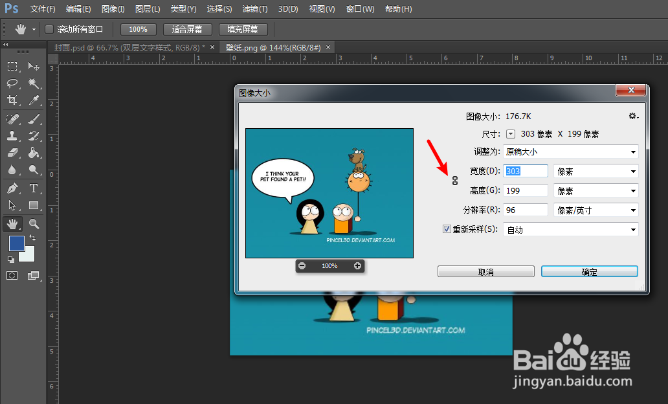This screenshot has height=404, width=668.
Task: Select the Zoom tool in toolbox
Action: pos(34,224)
